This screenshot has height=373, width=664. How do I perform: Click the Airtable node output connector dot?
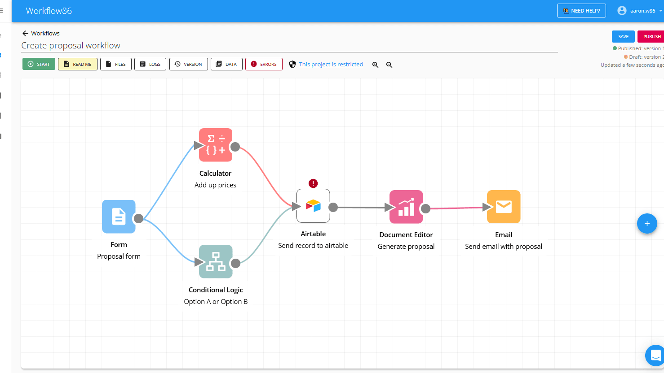pos(333,207)
